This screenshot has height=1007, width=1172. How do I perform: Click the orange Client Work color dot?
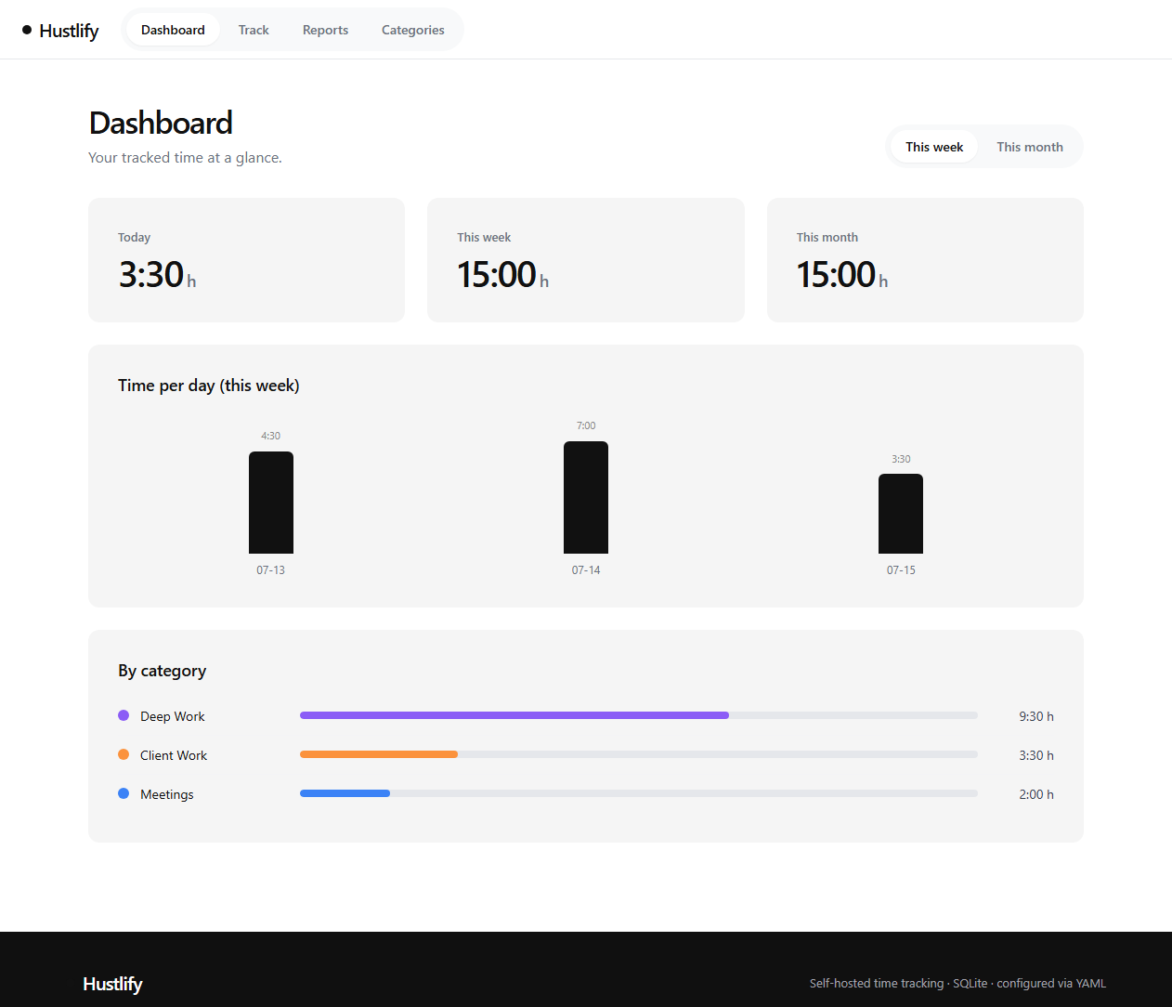[124, 754]
